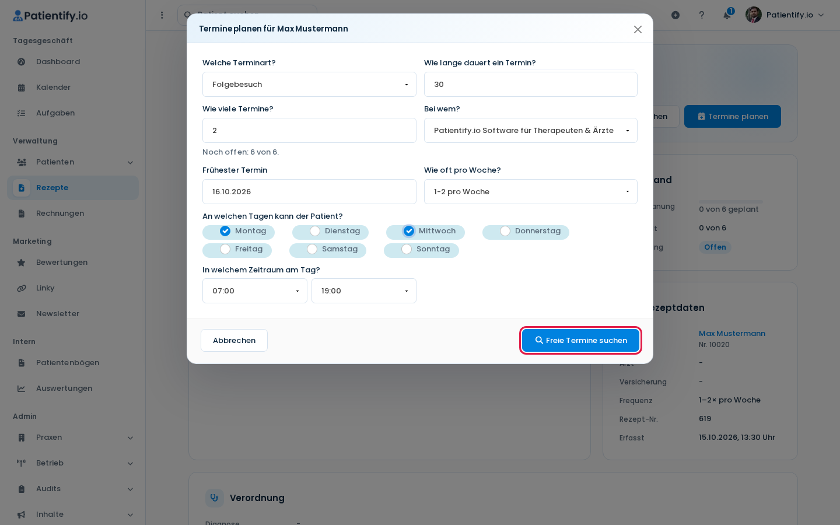Toggle the Sonntag checkbox
Screen dimensions: 840x525
[x=407, y=249]
